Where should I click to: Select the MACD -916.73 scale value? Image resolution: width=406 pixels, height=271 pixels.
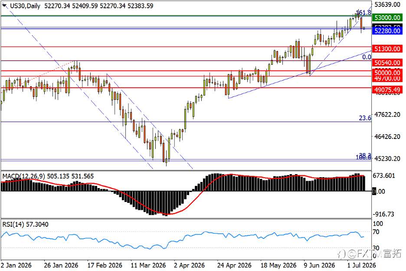[x=383, y=214]
